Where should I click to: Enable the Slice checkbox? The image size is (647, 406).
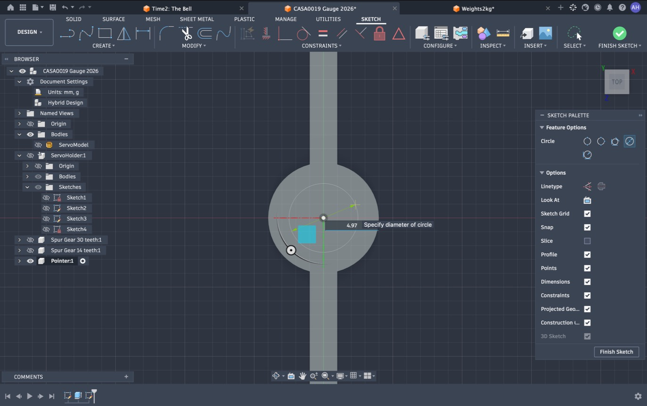point(587,241)
